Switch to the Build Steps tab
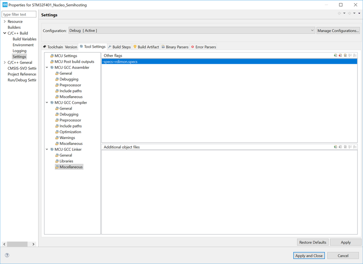Image resolution: width=363 pixels, height=264 pixels. point(120,47)
